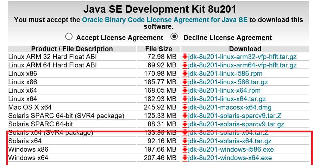Click the 92.16 MB file size cell

pos(162,141)
